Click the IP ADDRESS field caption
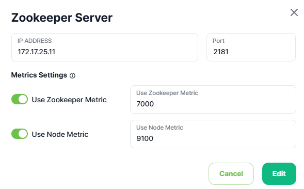 tap(35, 41)
